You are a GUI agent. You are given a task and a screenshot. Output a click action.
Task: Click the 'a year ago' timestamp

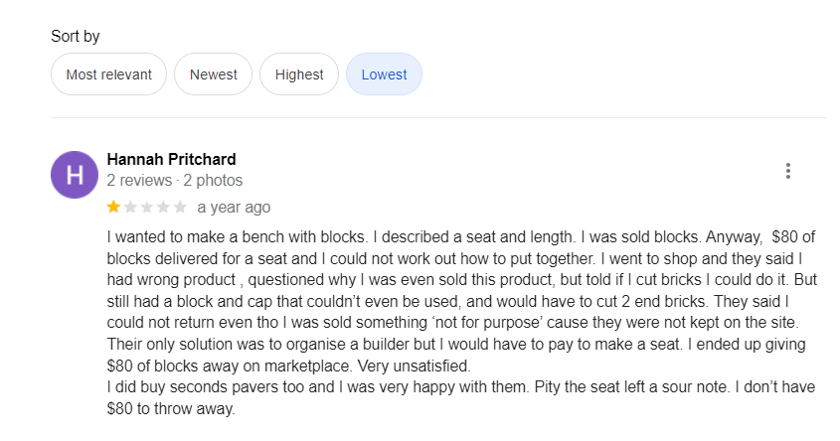pyautogui.click(x=234, y=208)
